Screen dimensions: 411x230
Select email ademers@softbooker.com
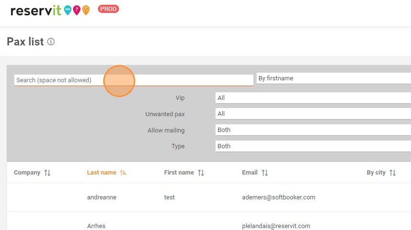point(279,197)
